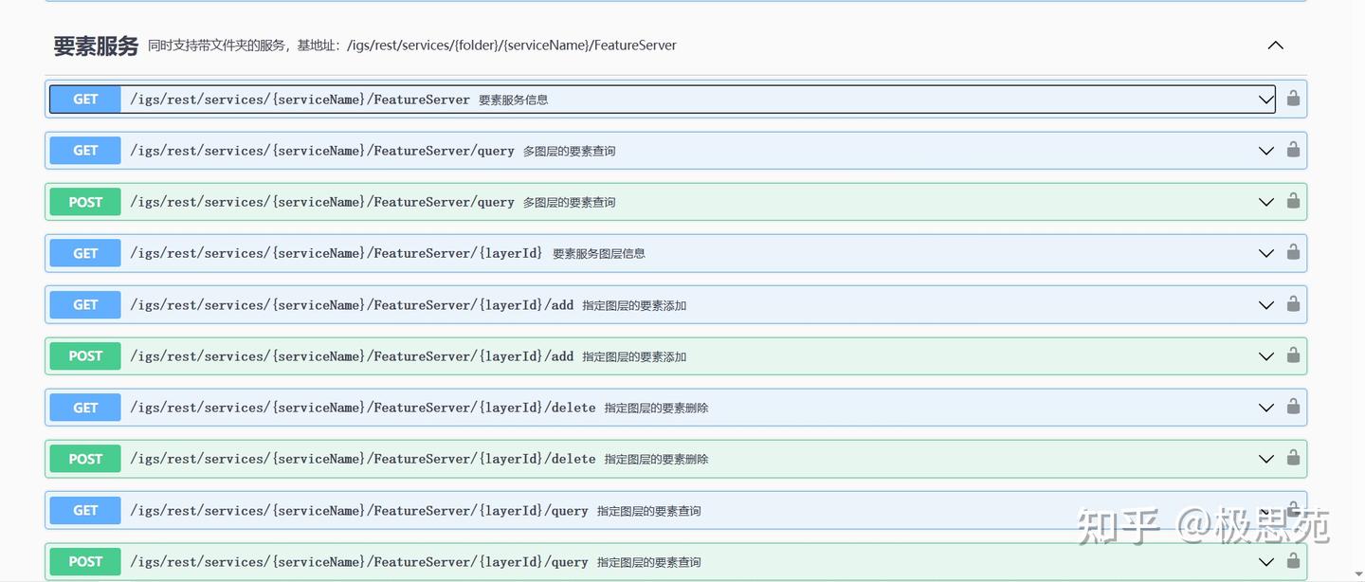The height and width of the screenshot is (582, 1365).
Task: Select the POST badge on delete endpoint
Action: pyautogui.click(x=84, y=458)
